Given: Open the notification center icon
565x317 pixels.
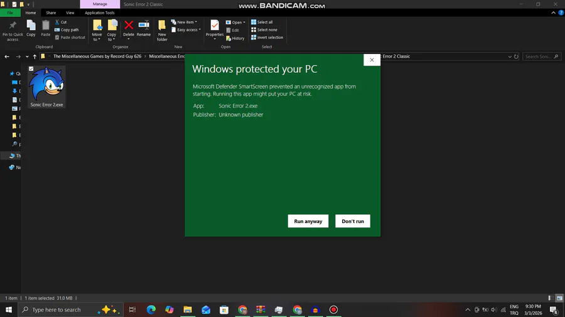Looking at the screenshot, I should click(x=554, y=310).
